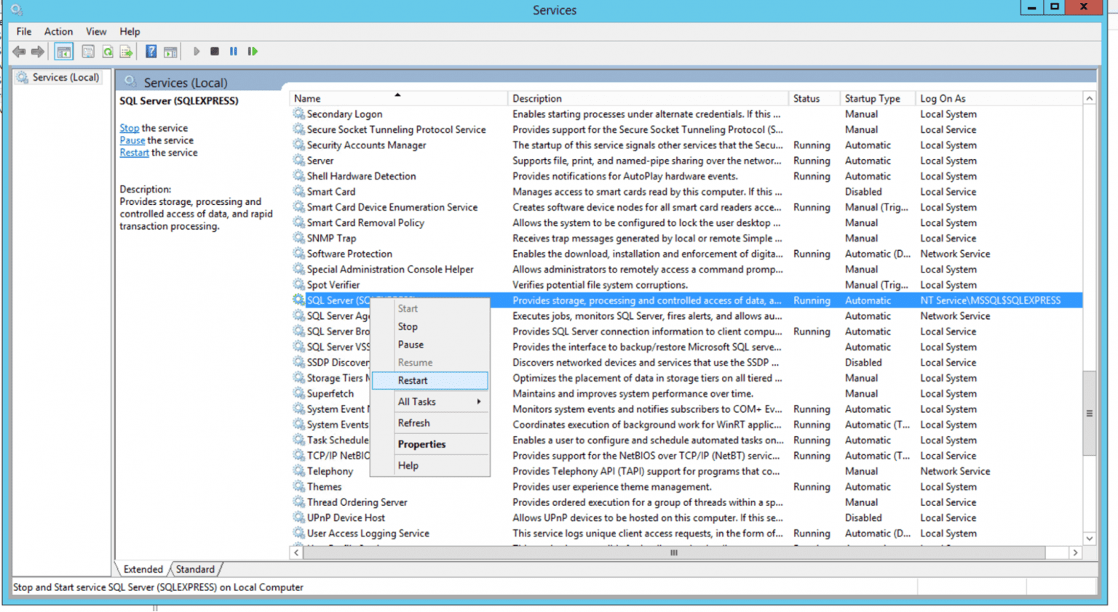This screenshot has width=1118, height=612.
Task: Sort the list by Startup Type column
Action: pyautogui.click(x=872, y=99)
